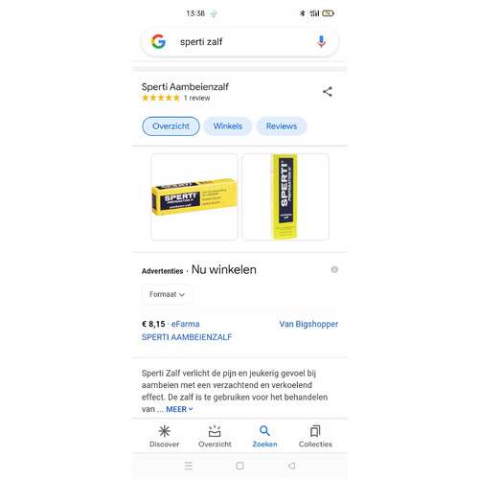Open the Overzicht bottom navigation item
This screenshot has width=479, height=479.
[x=215, y=437]
